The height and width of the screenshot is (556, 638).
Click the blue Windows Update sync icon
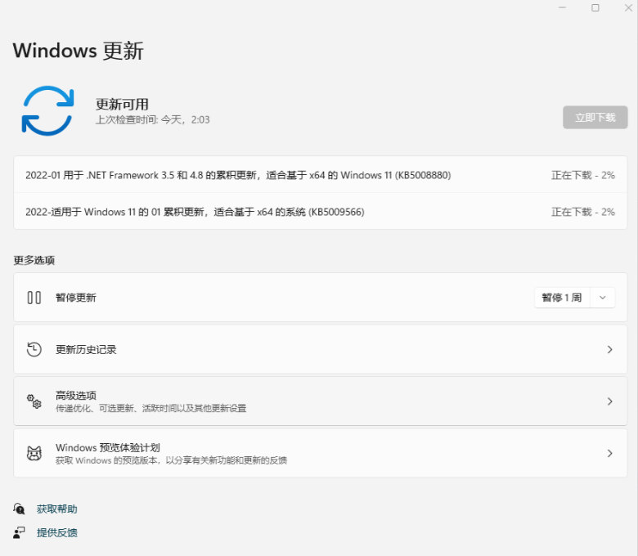[x=47, y=110]
